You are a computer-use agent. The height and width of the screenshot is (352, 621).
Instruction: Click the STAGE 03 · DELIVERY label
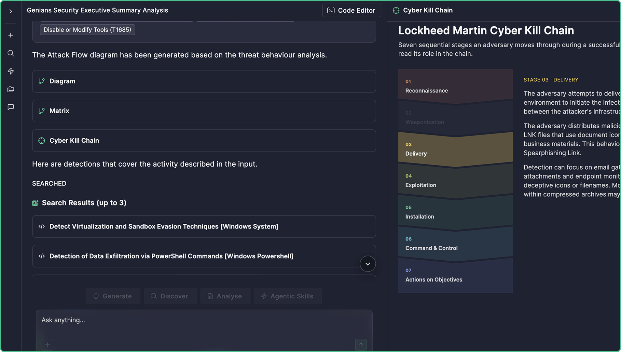(551, 80)
